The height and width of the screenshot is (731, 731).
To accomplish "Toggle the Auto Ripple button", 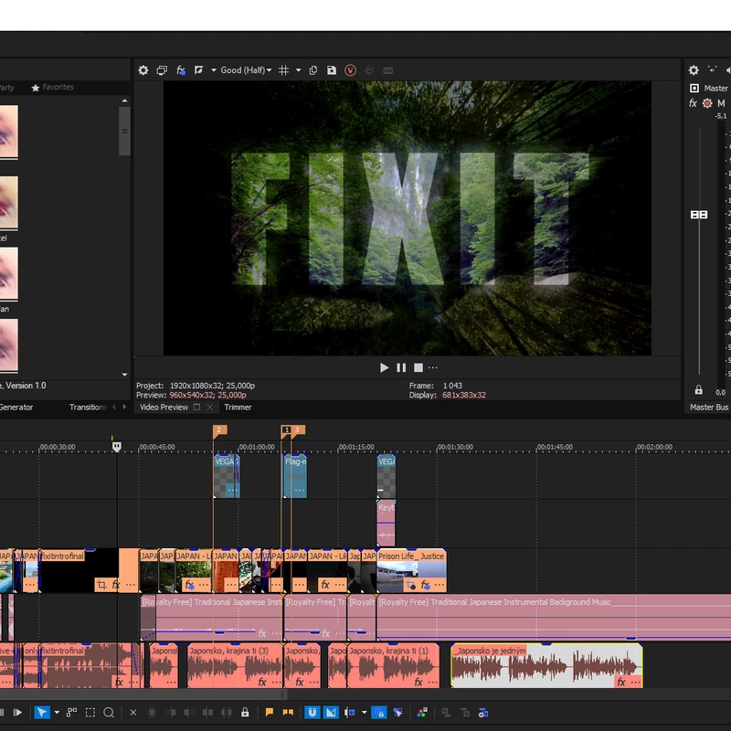I will [x=350, y=713].
